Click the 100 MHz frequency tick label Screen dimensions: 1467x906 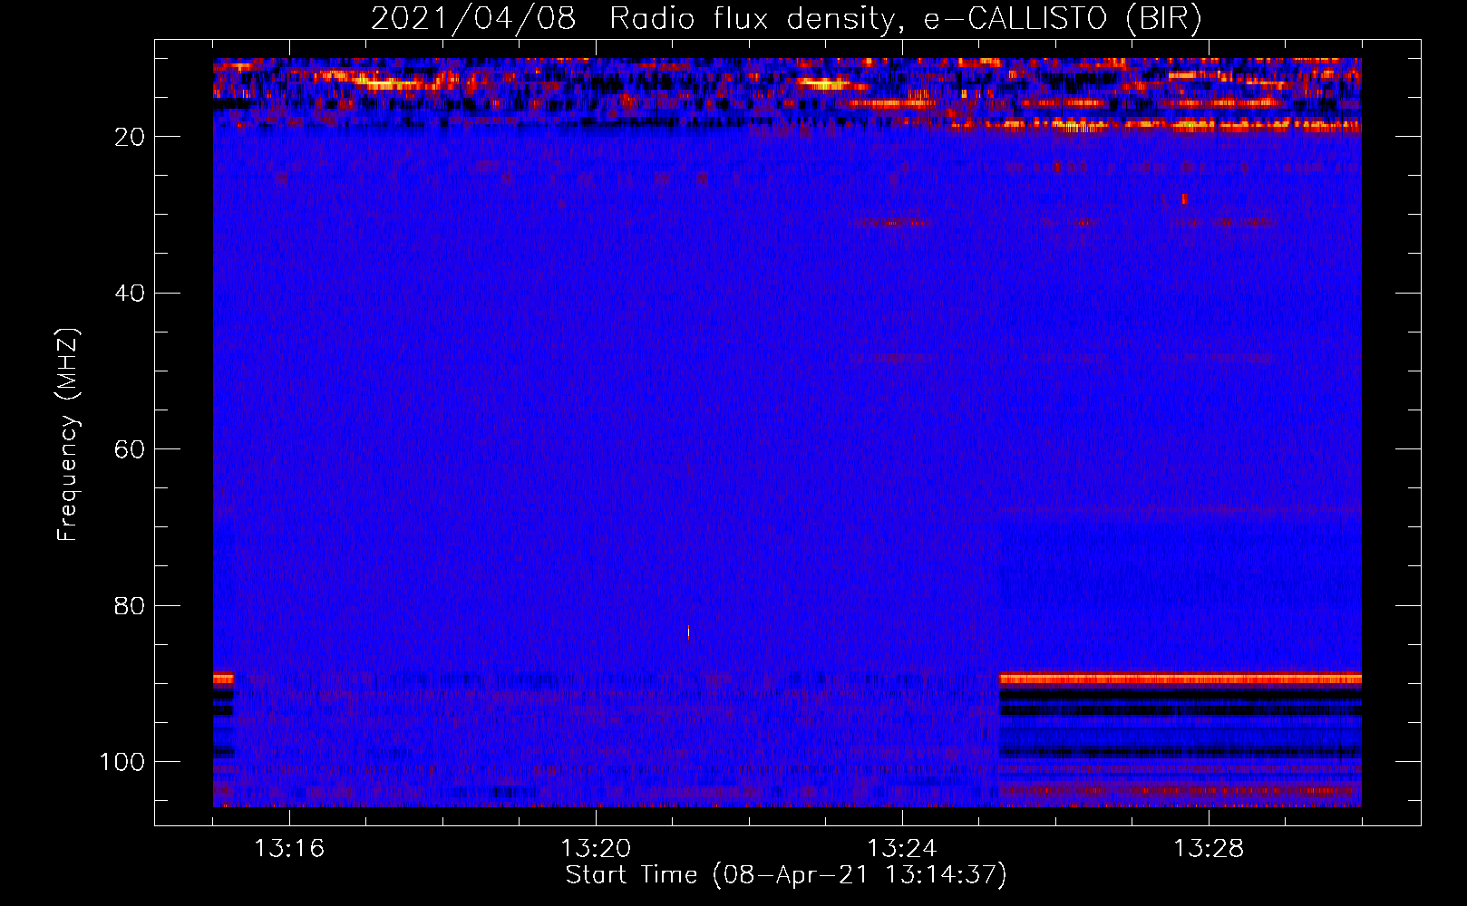[122, 762]
